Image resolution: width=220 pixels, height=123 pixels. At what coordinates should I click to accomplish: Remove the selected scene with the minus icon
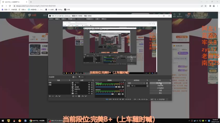(x=53, y=96)
